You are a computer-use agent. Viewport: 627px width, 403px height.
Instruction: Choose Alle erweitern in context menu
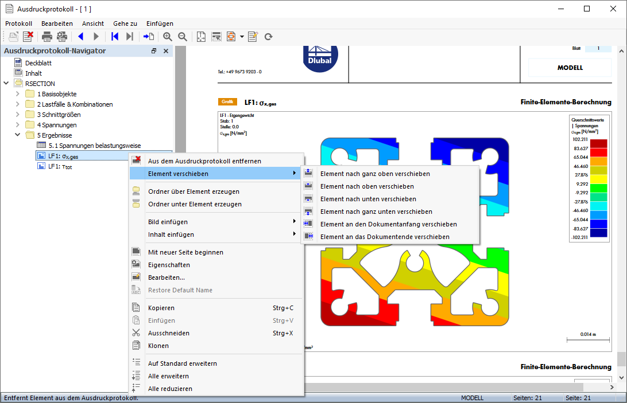click(216, 376)
